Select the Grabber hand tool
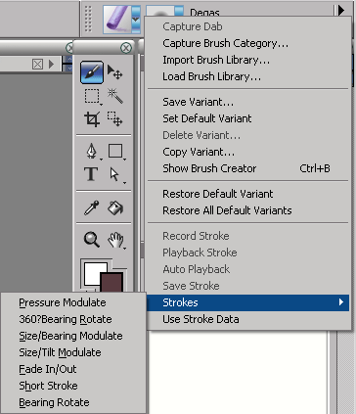This screenshot has height=414, width=356. pyautogui.click(x=116, y=241)
